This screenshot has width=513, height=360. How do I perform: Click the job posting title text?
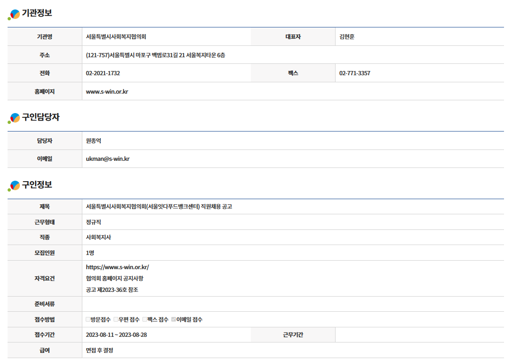tap(159, 207)
